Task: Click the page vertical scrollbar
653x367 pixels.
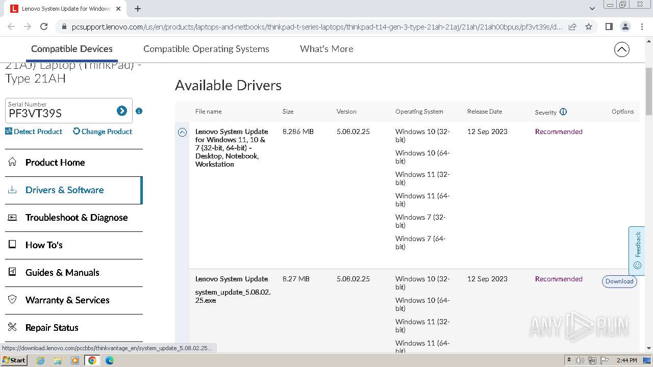Action: click(x=649, y=92)
